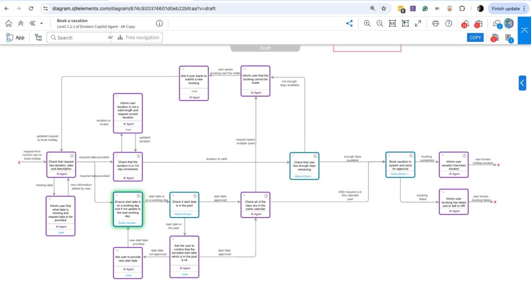
Task: Click the Finish update button
Action: 505,8
